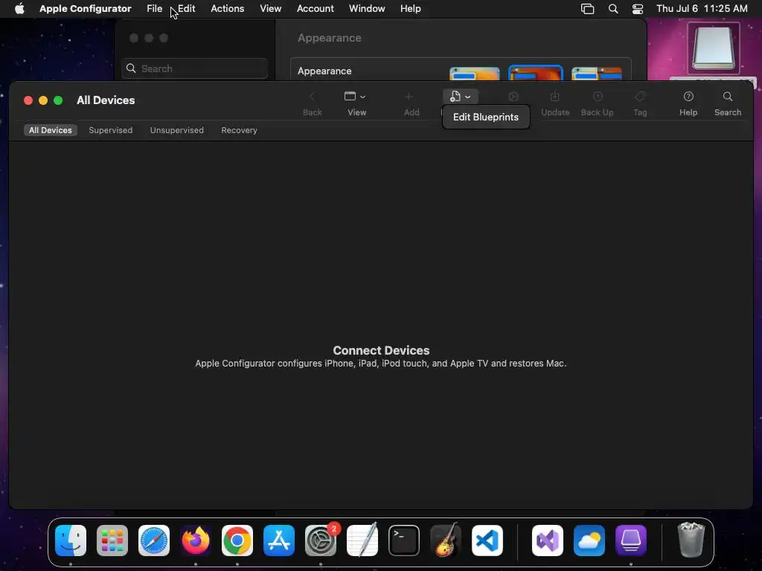The width and height of the screenshot is (762, 571).
Task: Open the Apple Configurator app menu
Action: pyautogui.click(x=85, y=9)
